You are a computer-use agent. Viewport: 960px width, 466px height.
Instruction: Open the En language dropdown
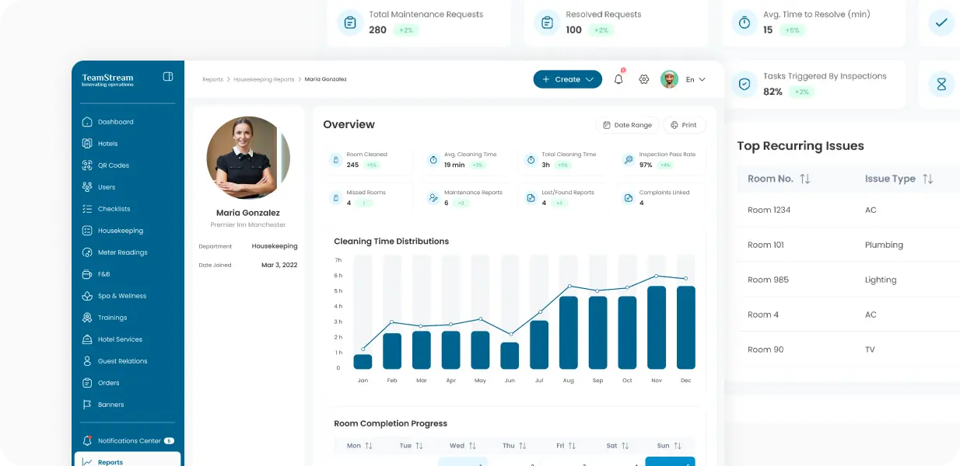click(695, 79)
